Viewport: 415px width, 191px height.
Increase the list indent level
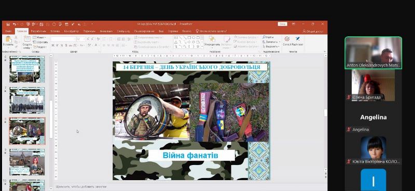point(123,39)
